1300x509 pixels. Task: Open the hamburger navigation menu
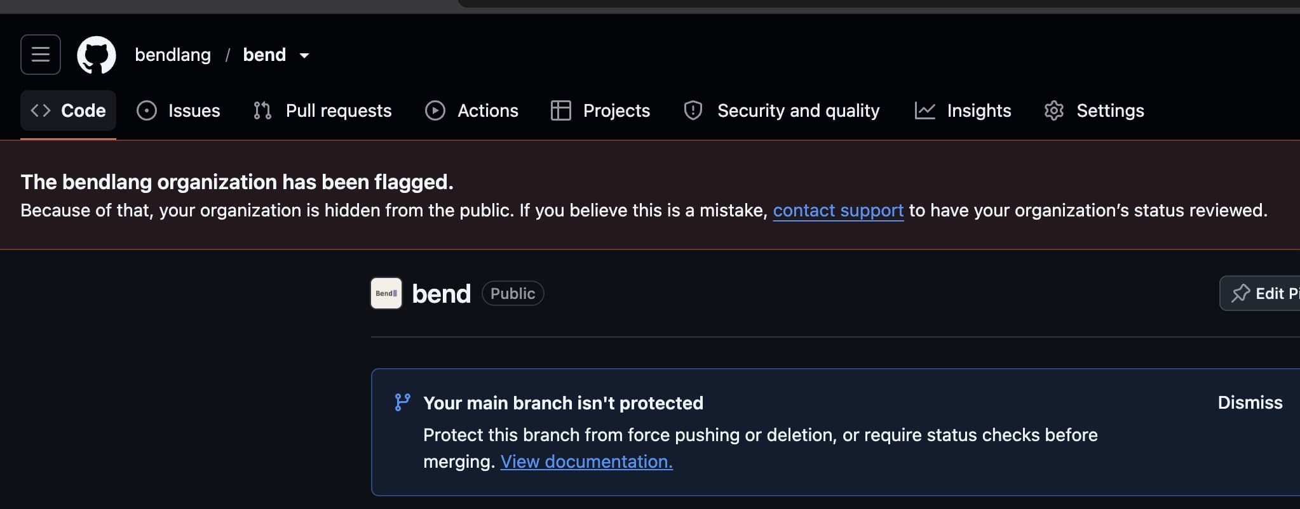pos(41,55)
